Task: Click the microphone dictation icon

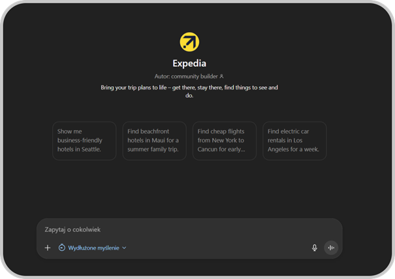Action: tap(314, 248)
